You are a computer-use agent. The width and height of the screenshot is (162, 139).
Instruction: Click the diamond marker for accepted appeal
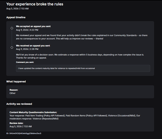12,28
